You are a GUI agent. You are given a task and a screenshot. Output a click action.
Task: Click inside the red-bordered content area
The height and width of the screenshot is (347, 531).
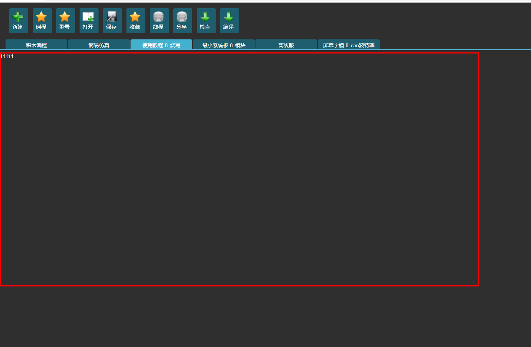239,169
